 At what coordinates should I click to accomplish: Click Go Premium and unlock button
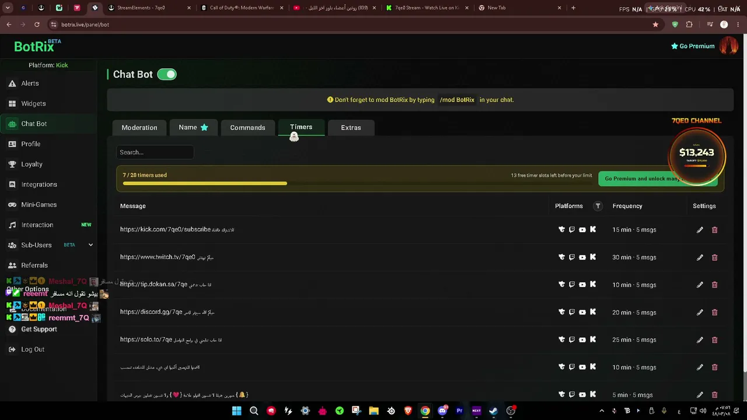point(658,178)
